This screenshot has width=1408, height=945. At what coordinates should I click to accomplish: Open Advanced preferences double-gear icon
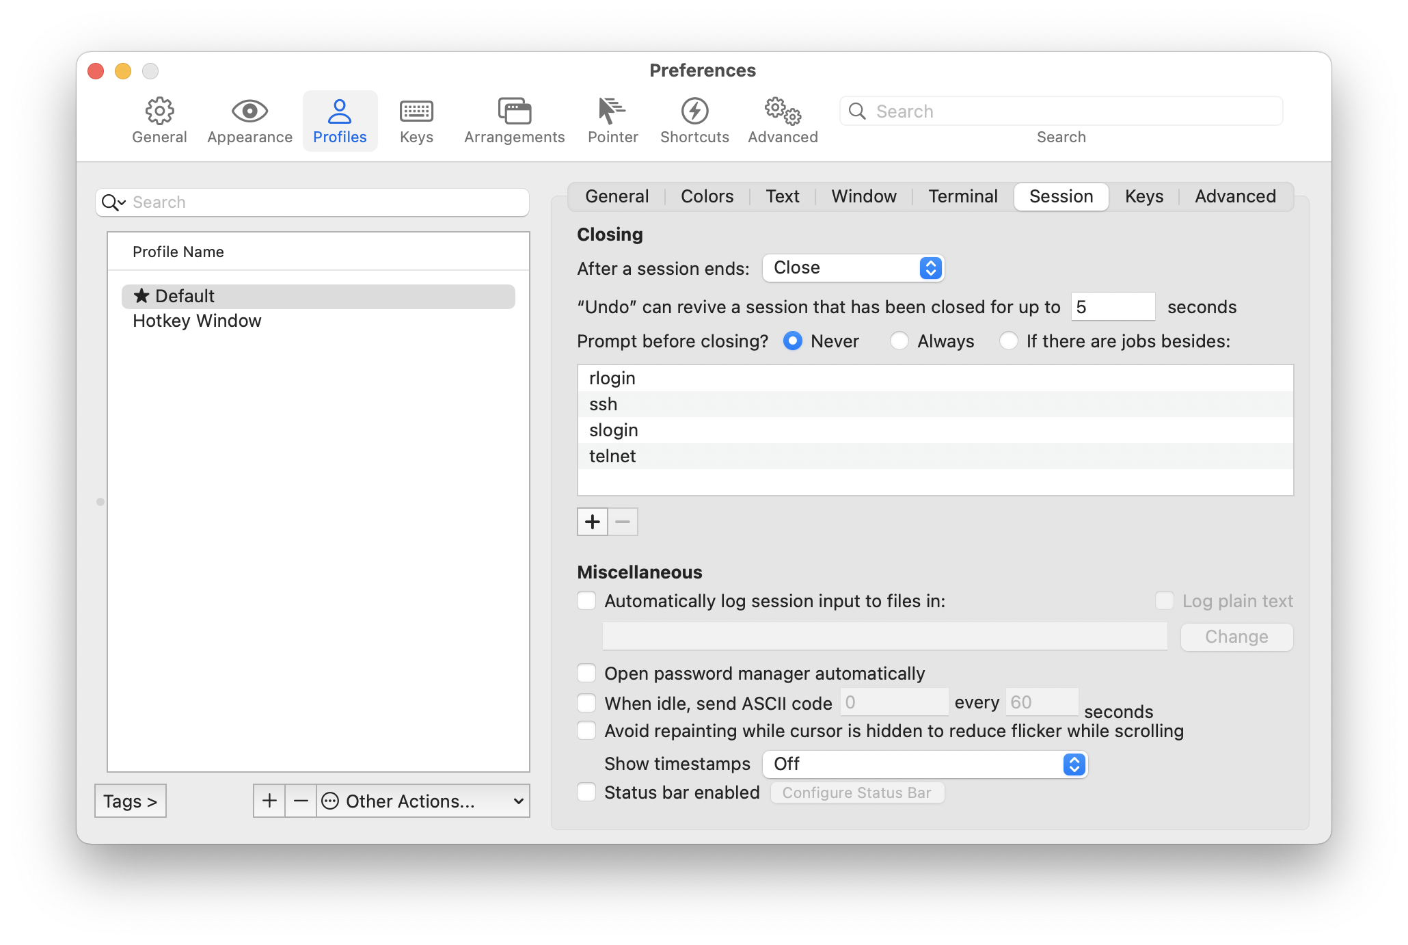point(783,111)
